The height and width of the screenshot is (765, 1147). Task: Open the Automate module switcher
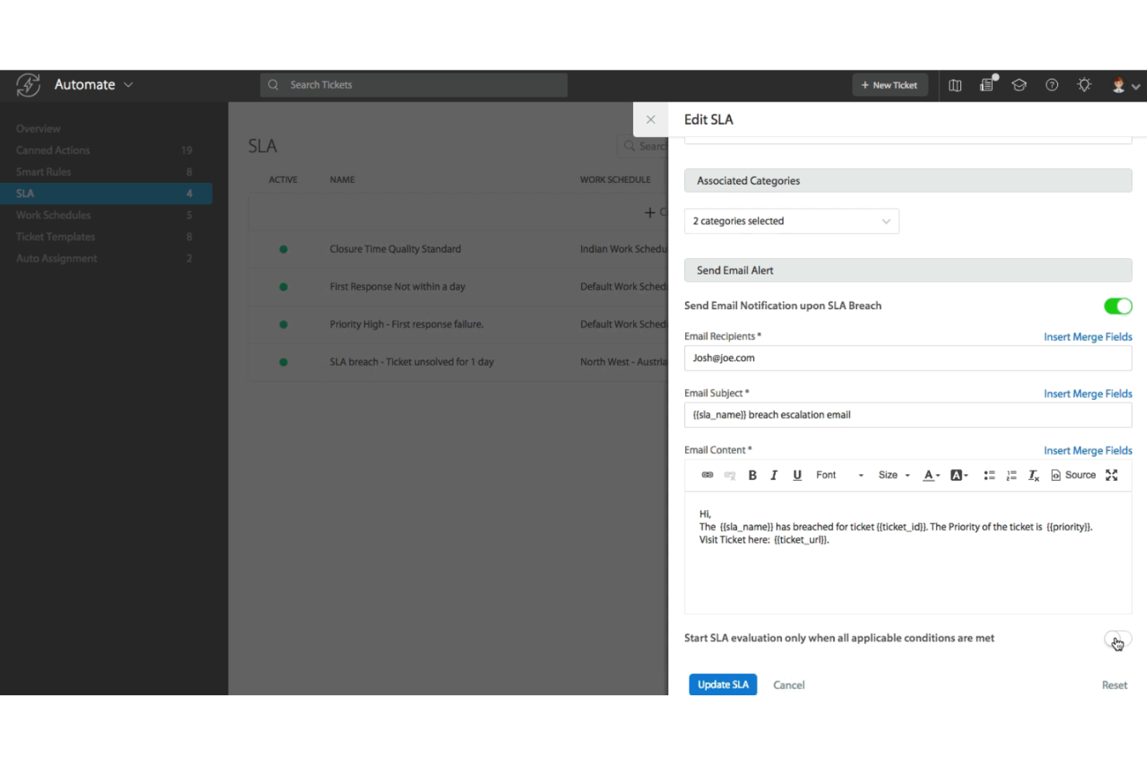[93, 84]
